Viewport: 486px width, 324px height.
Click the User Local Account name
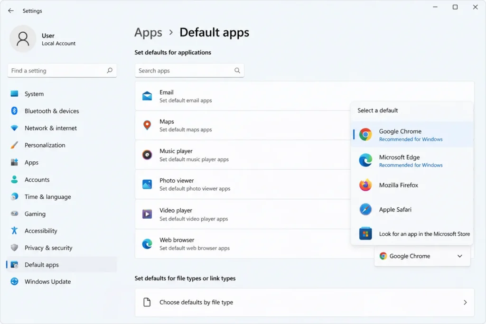pyautogui.click(x=58, y=39)
